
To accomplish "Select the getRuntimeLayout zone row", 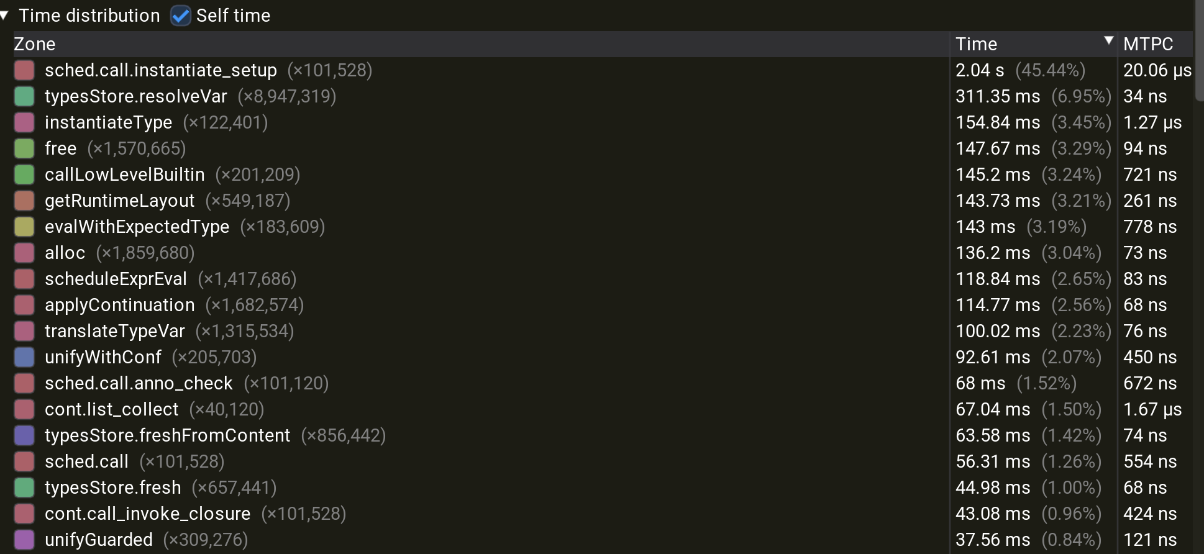I will click(x=119, y=201).
